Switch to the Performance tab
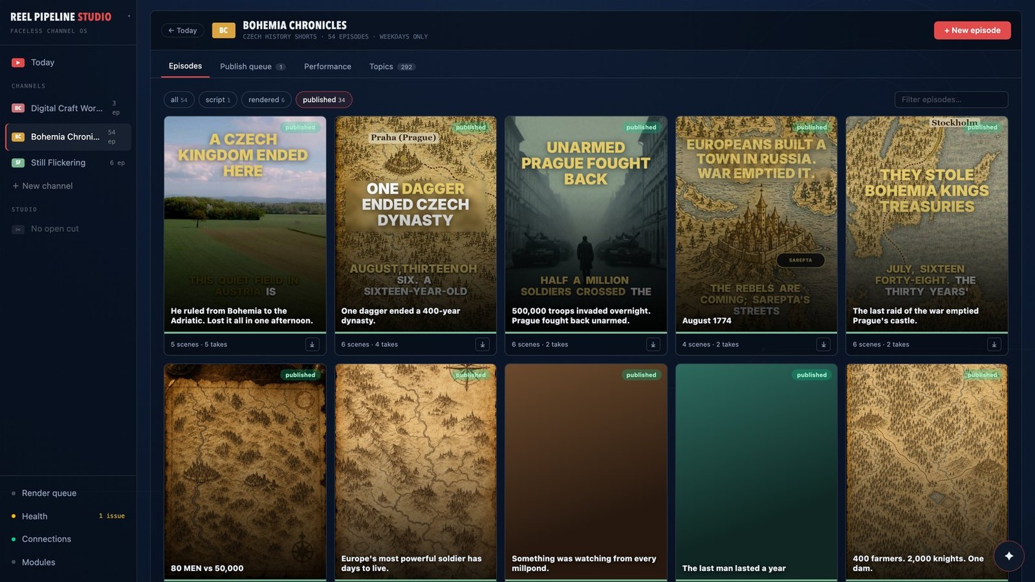The height and width of the screenshot is (582, 1035). pos(327,67)
